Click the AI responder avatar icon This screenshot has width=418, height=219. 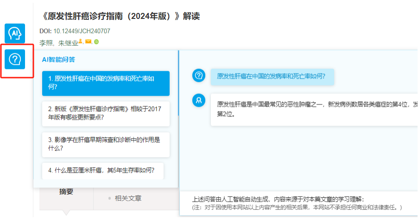[x=199, y=99]
